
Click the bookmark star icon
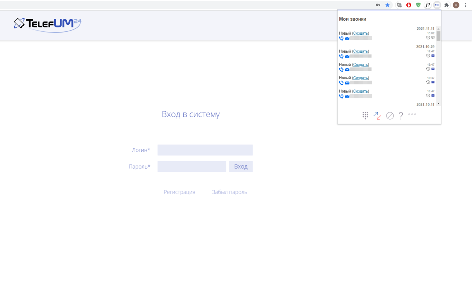(x=388, y=5)
